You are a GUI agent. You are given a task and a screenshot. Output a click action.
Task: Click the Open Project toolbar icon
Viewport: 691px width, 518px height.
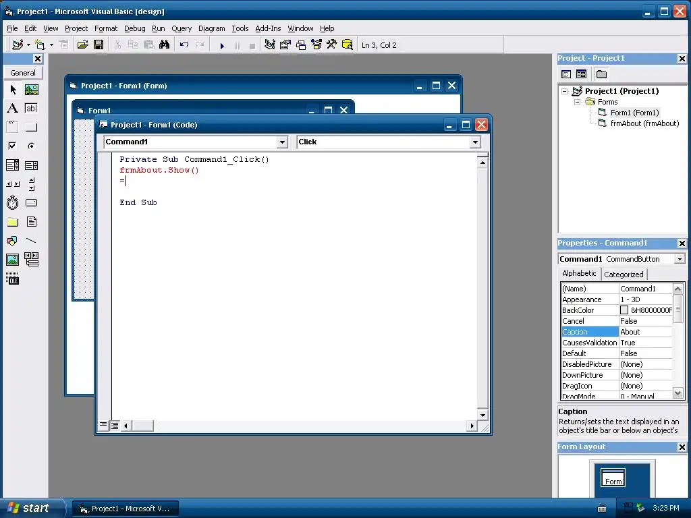tap(82, 45)
